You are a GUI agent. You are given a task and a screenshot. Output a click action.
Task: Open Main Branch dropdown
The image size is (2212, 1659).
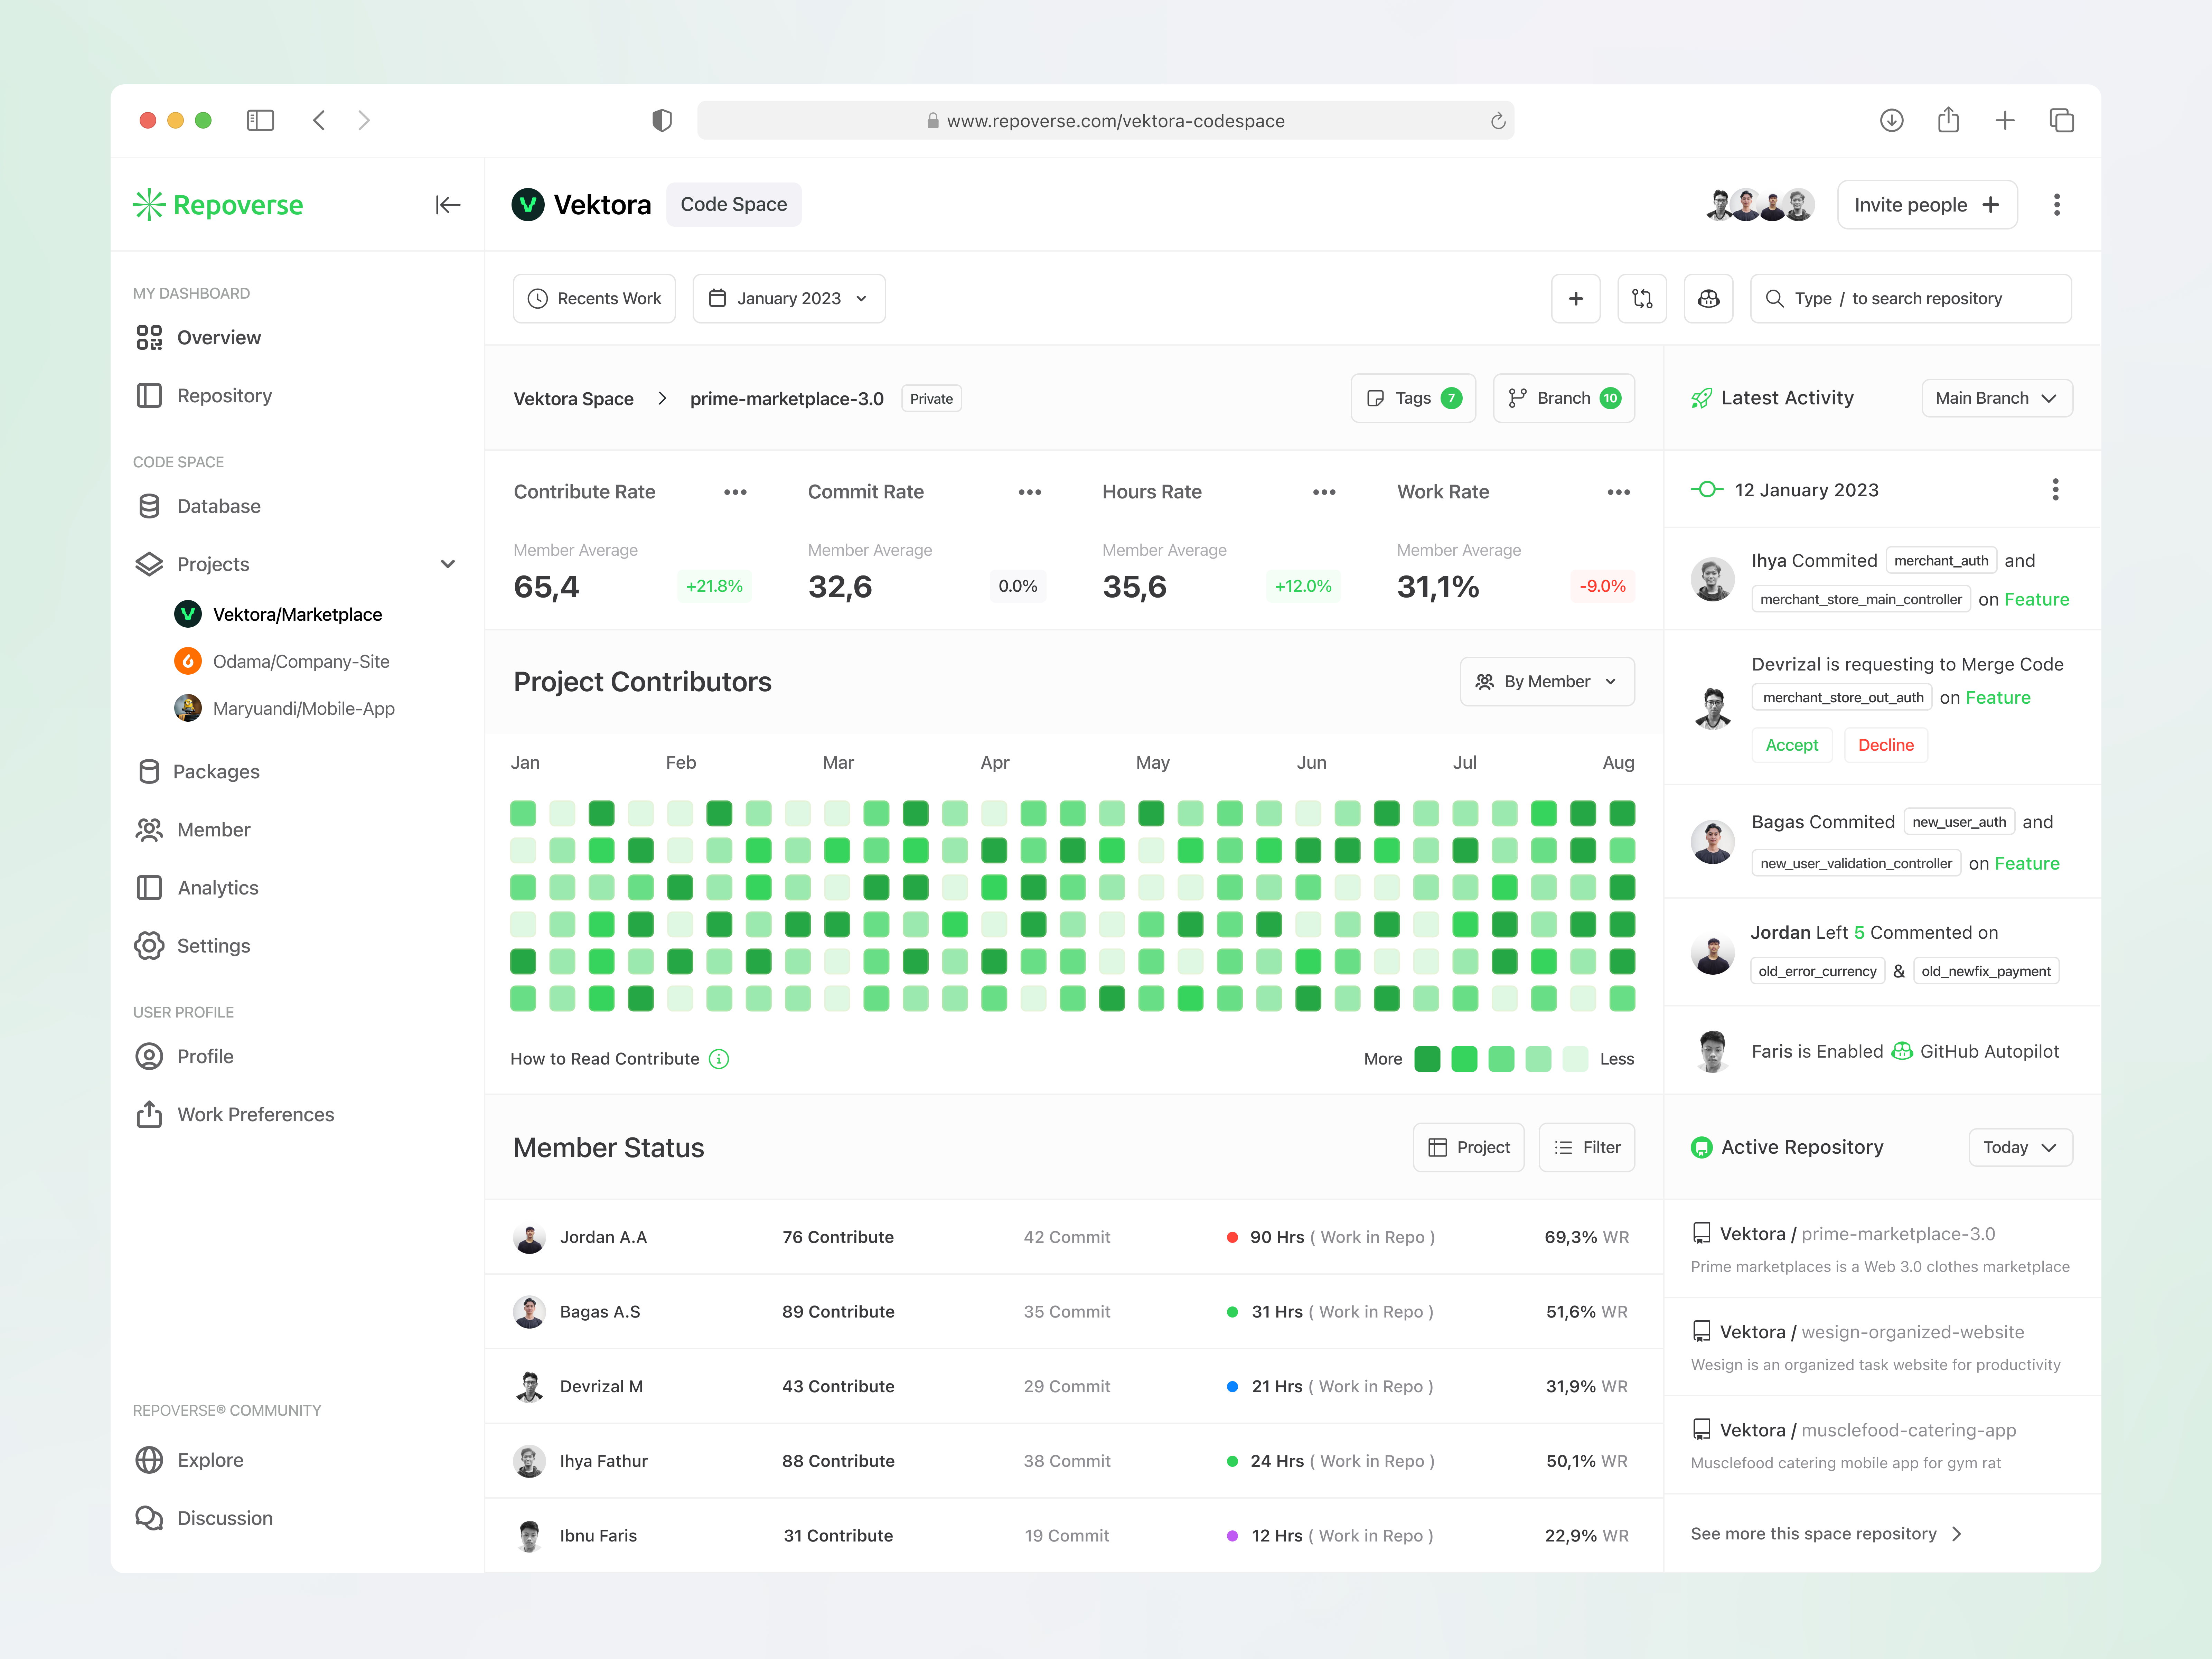pos(1997,398)
